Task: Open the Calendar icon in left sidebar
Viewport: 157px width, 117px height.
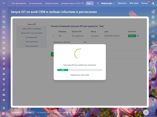Action: [4, 27]
